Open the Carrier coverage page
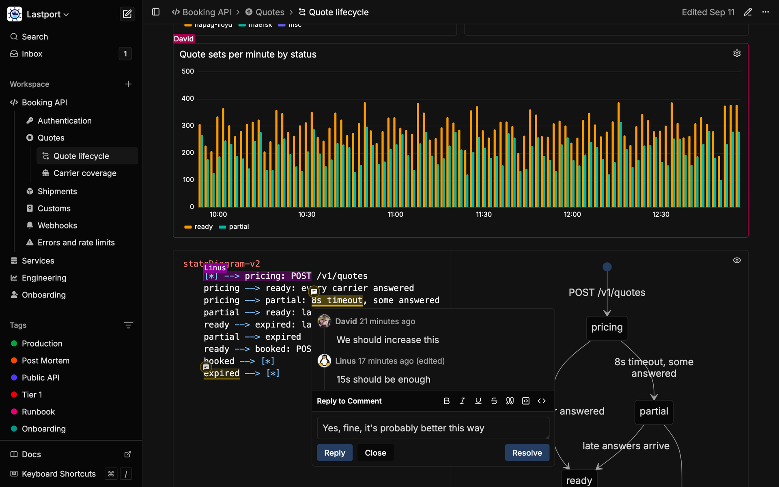Image resolution: width=779 pixels, height=487 pixels. coord(85,173)
